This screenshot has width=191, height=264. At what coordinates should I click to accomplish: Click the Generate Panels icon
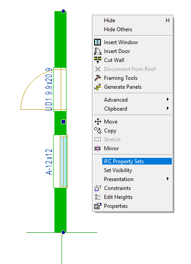point(98,87)
